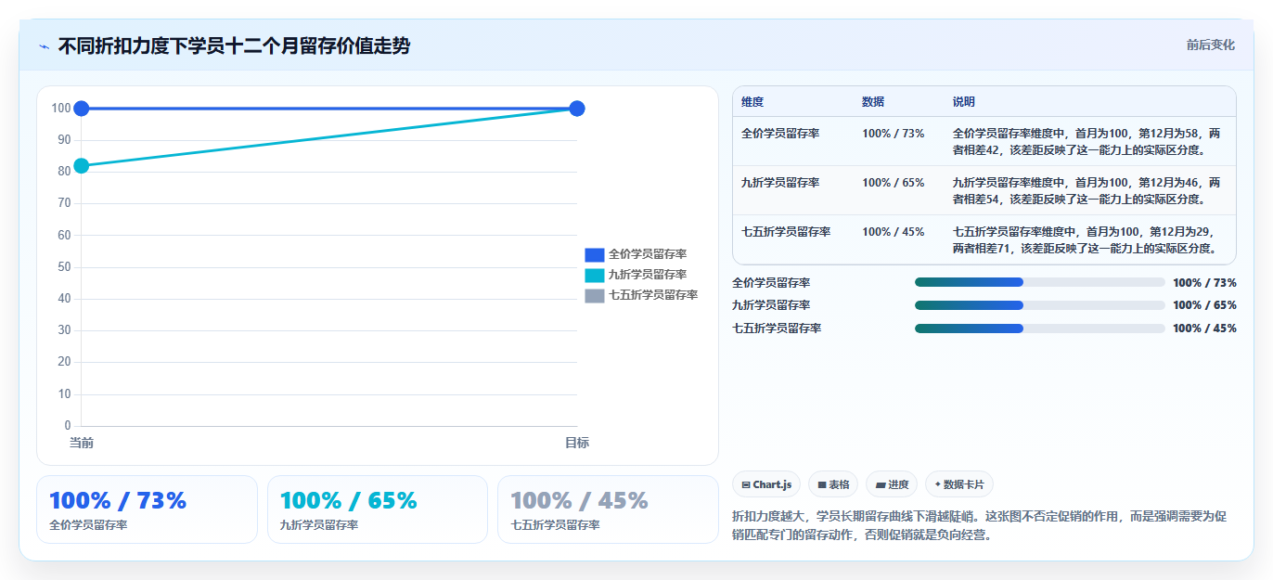The height and width of the screenshot is (580, 1273).
Task: Click the 100% / 73% stat card
Action: point(147,509)
